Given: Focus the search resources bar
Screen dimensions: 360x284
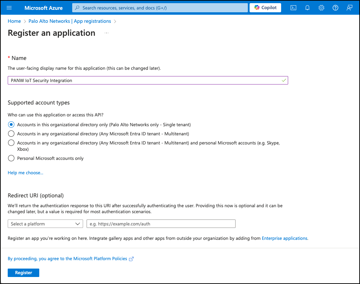Looking at the screenshot, I should (159, 8).
